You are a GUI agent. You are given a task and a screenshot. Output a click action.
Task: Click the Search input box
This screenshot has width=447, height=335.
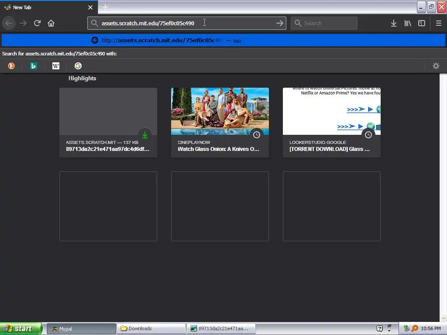click(324, 23)
